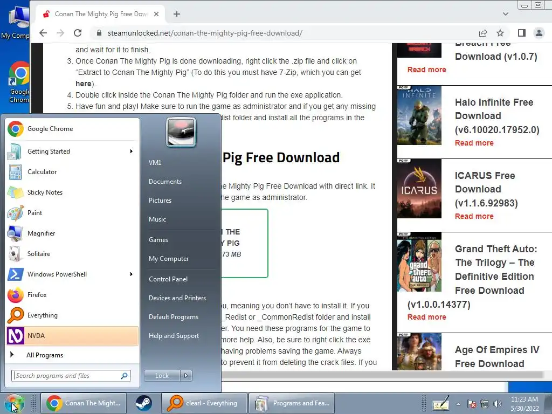Click the Search programs and files box

(71, 376)
